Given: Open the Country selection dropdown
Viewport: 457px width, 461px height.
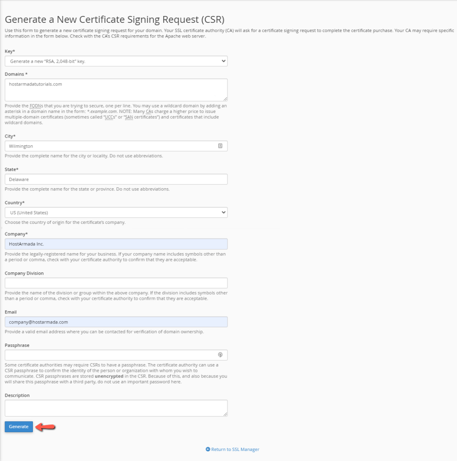Looking at the screenshot, I should click(x=116, y=212).
